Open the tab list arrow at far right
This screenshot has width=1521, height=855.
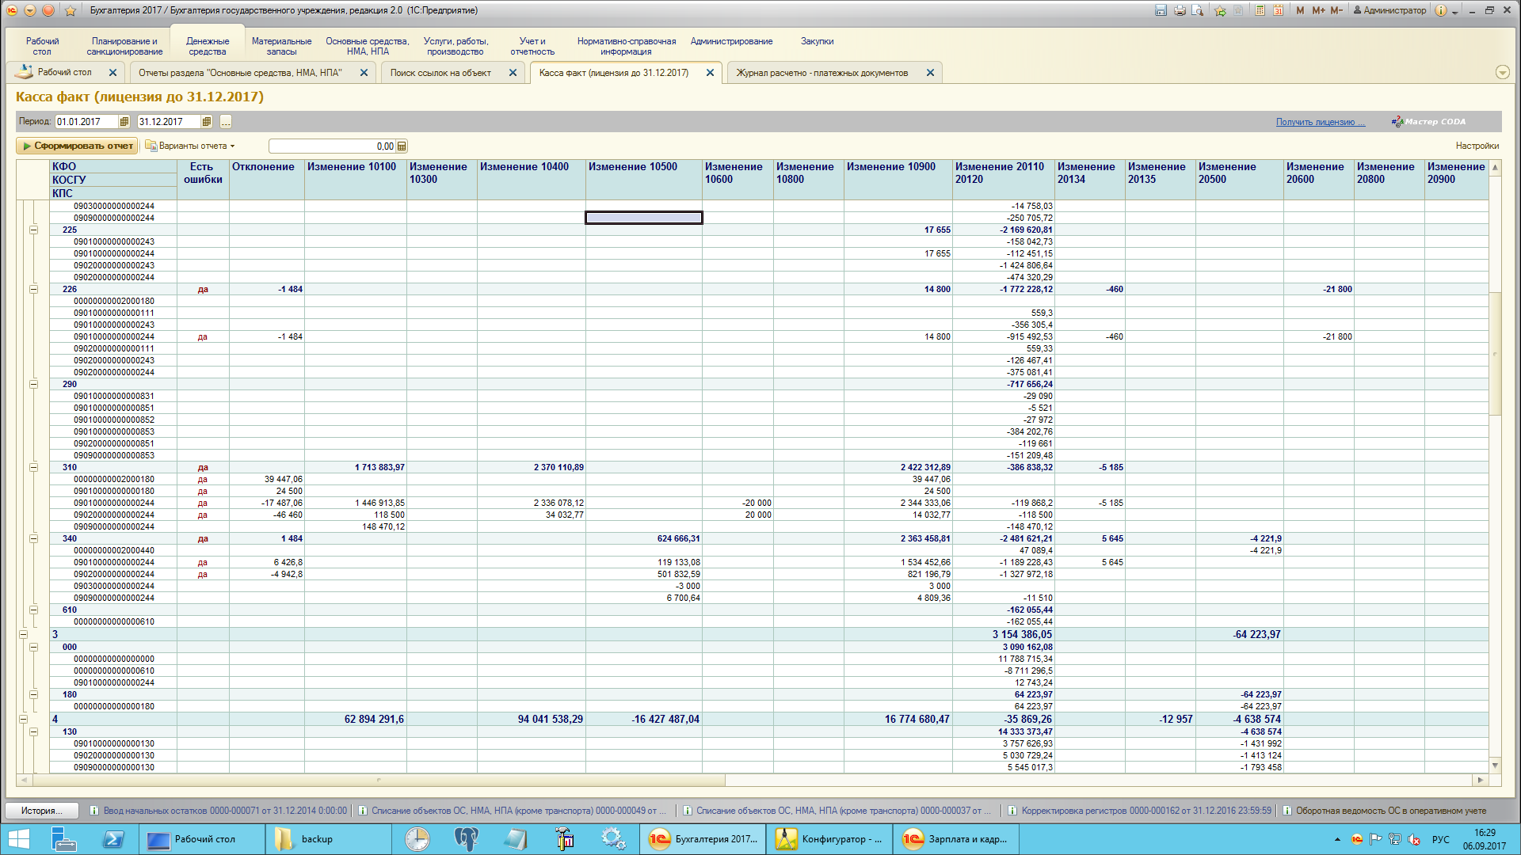pos(1503,73)
